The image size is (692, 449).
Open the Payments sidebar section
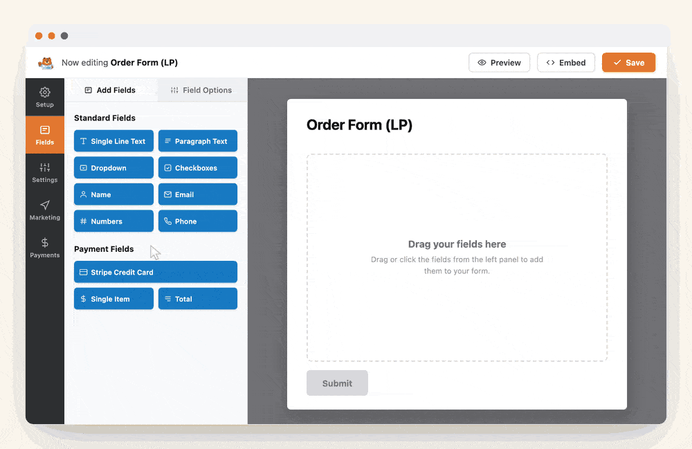44,248
